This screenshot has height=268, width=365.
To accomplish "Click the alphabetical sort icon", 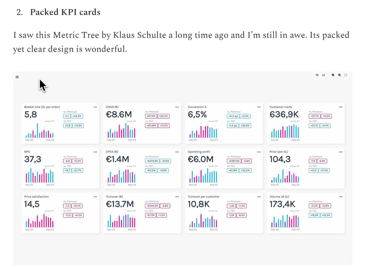I will click(317, 75).
